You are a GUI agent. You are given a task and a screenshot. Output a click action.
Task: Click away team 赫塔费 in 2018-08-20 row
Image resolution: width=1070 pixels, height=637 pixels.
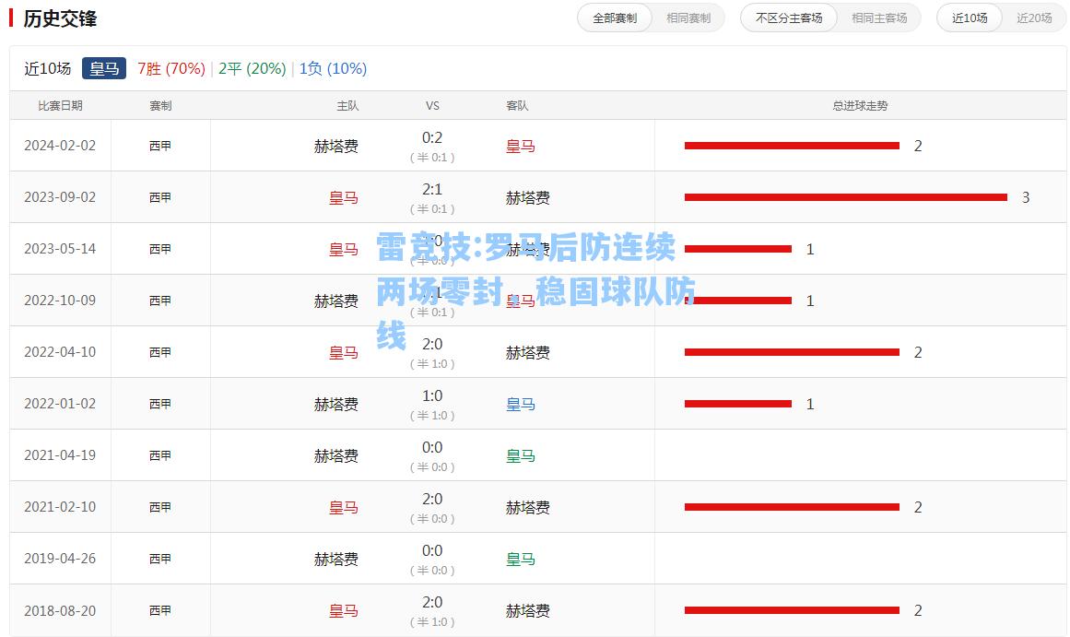pyautogui.click(x=527, y=611)
